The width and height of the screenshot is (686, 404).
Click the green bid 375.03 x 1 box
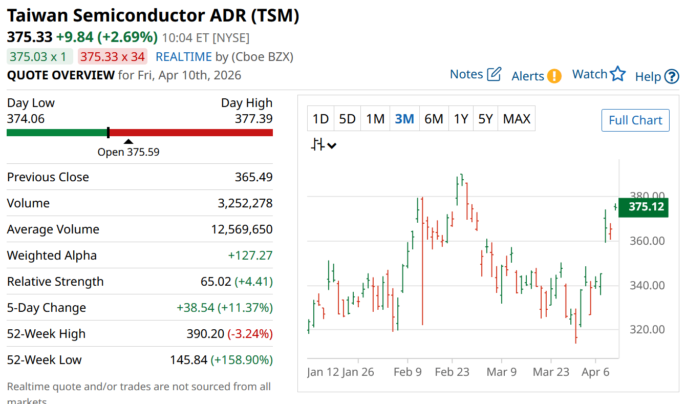[41, 56]
